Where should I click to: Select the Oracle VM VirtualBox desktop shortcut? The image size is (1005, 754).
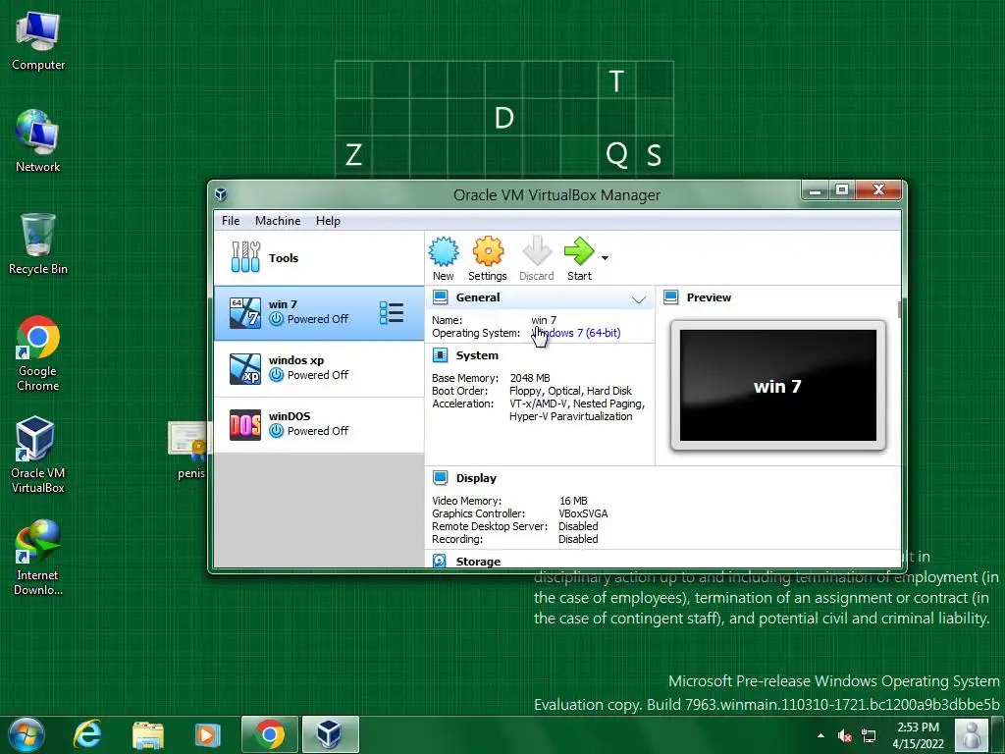[x=38, y=455]
